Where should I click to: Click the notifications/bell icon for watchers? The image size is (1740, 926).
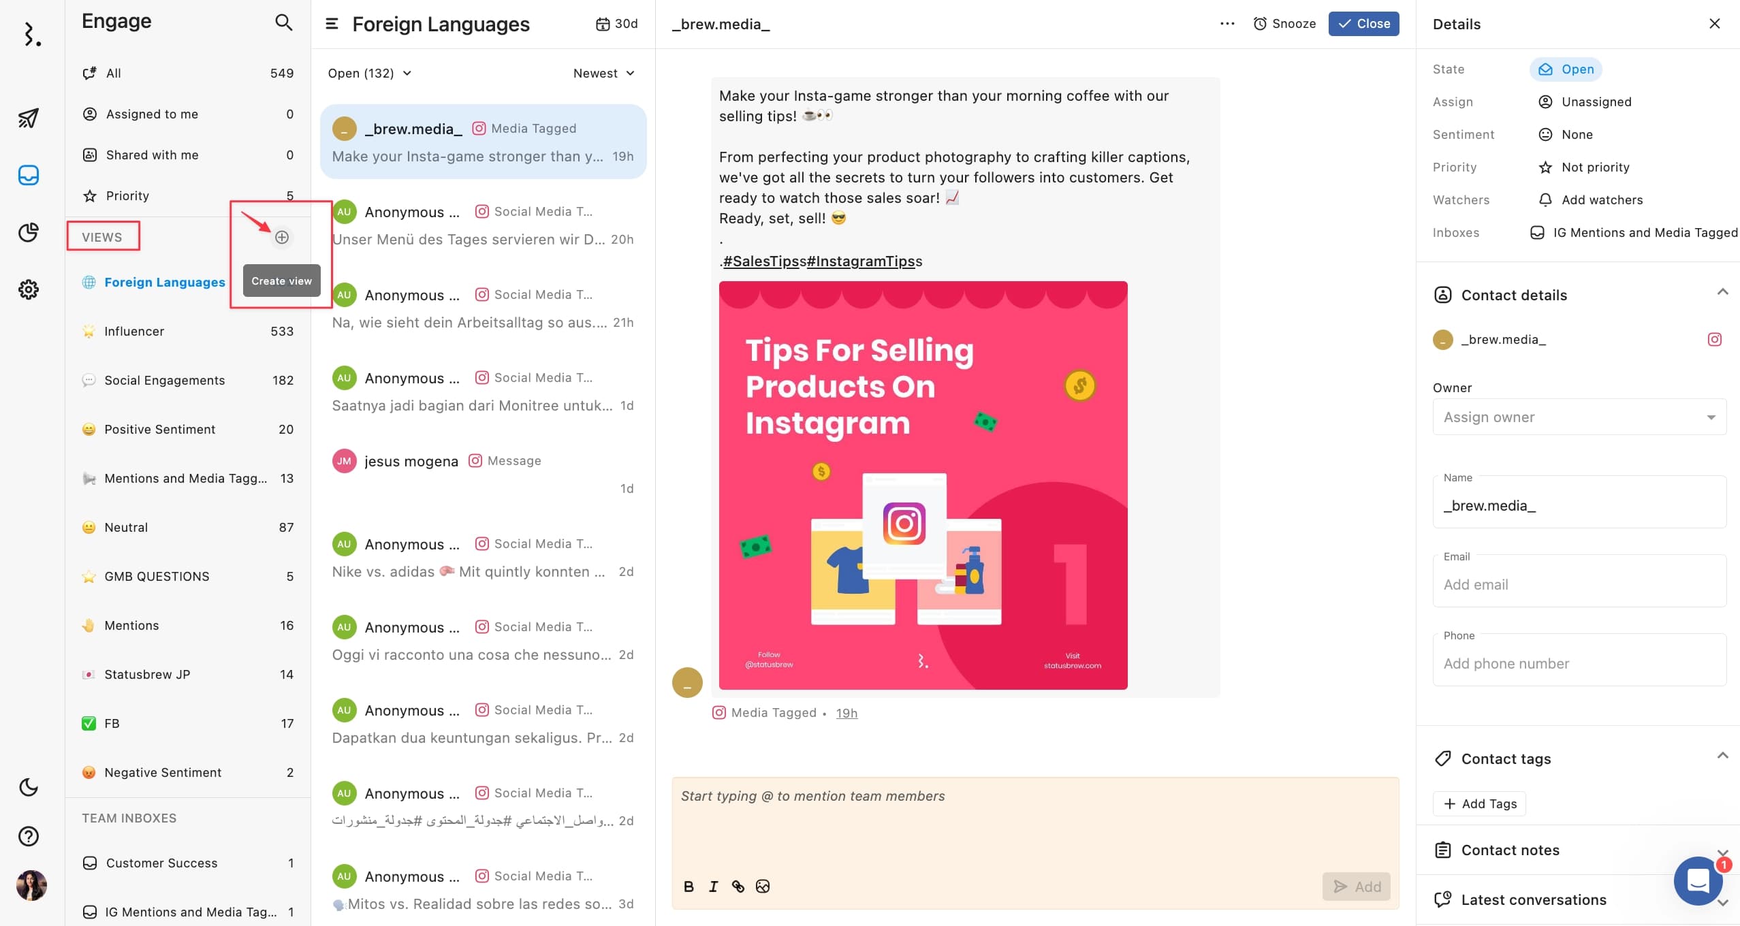point(1545,199)
